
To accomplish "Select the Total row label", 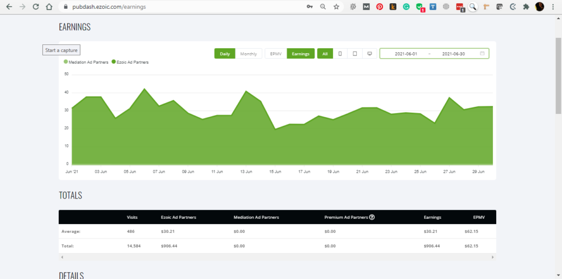I will [68, 246].
